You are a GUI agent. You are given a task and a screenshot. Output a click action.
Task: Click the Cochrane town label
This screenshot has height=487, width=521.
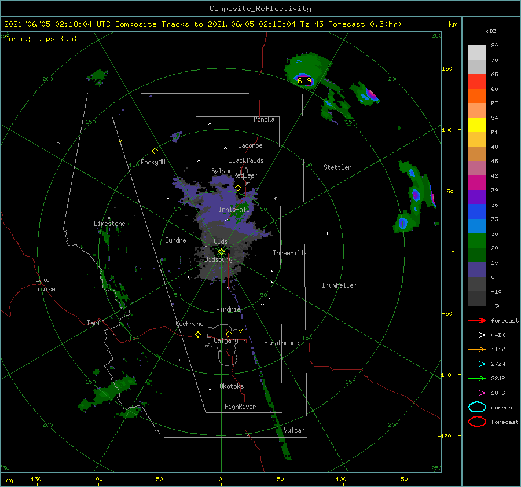tap(189, 324)
